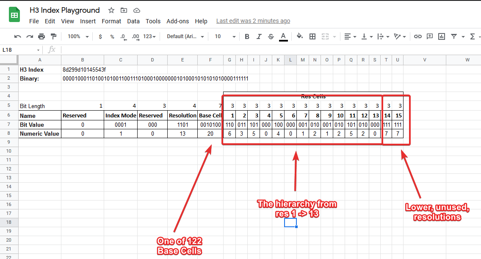
Task: Open the Data menu
Action: coord(133,21)
